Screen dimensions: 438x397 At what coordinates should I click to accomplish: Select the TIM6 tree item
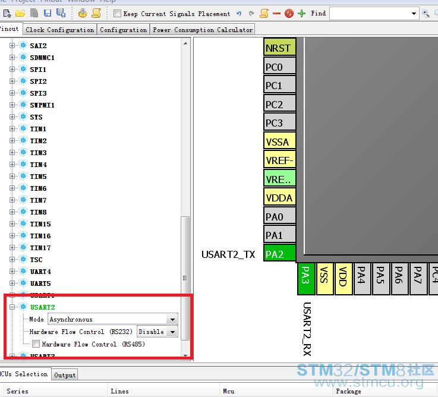point(38,188)
